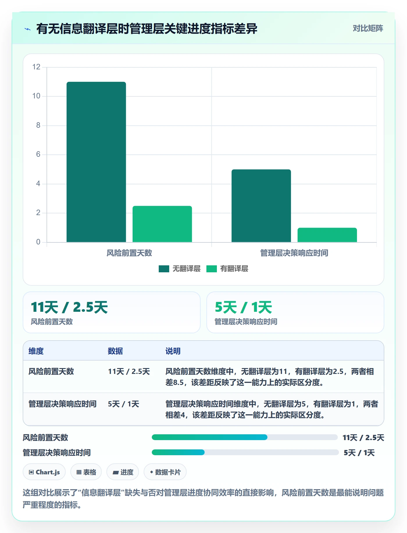Click the 风险前置天数 x-axis label
This screenshot has height=533, width=407.
tap(129, 253)
